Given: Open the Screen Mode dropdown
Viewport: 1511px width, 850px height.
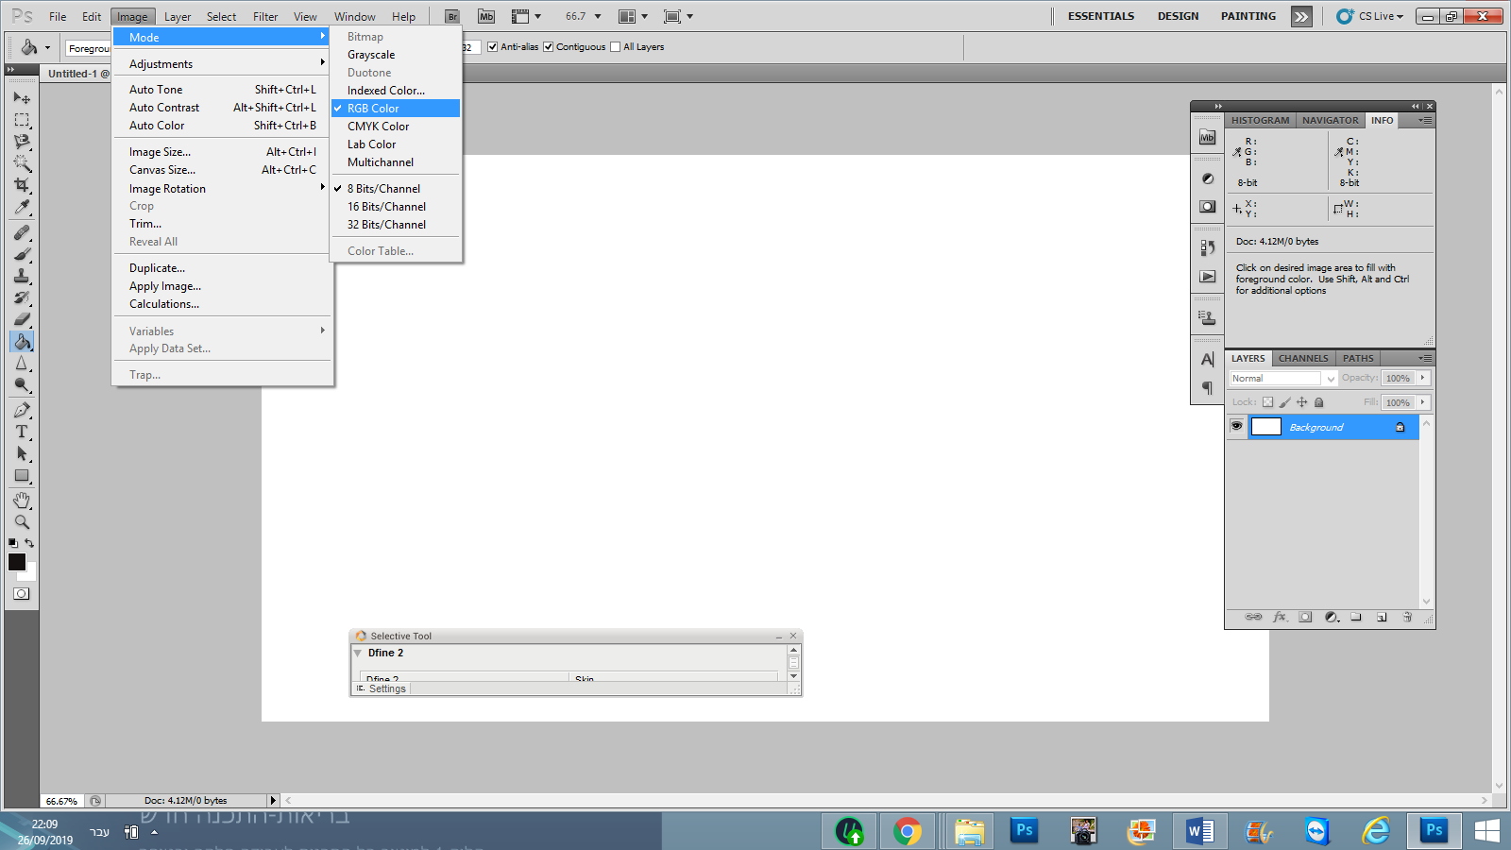Looking at the screenshot, I should point(679,16).
